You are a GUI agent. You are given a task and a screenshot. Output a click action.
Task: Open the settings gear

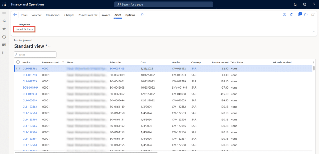click(305, 4)
